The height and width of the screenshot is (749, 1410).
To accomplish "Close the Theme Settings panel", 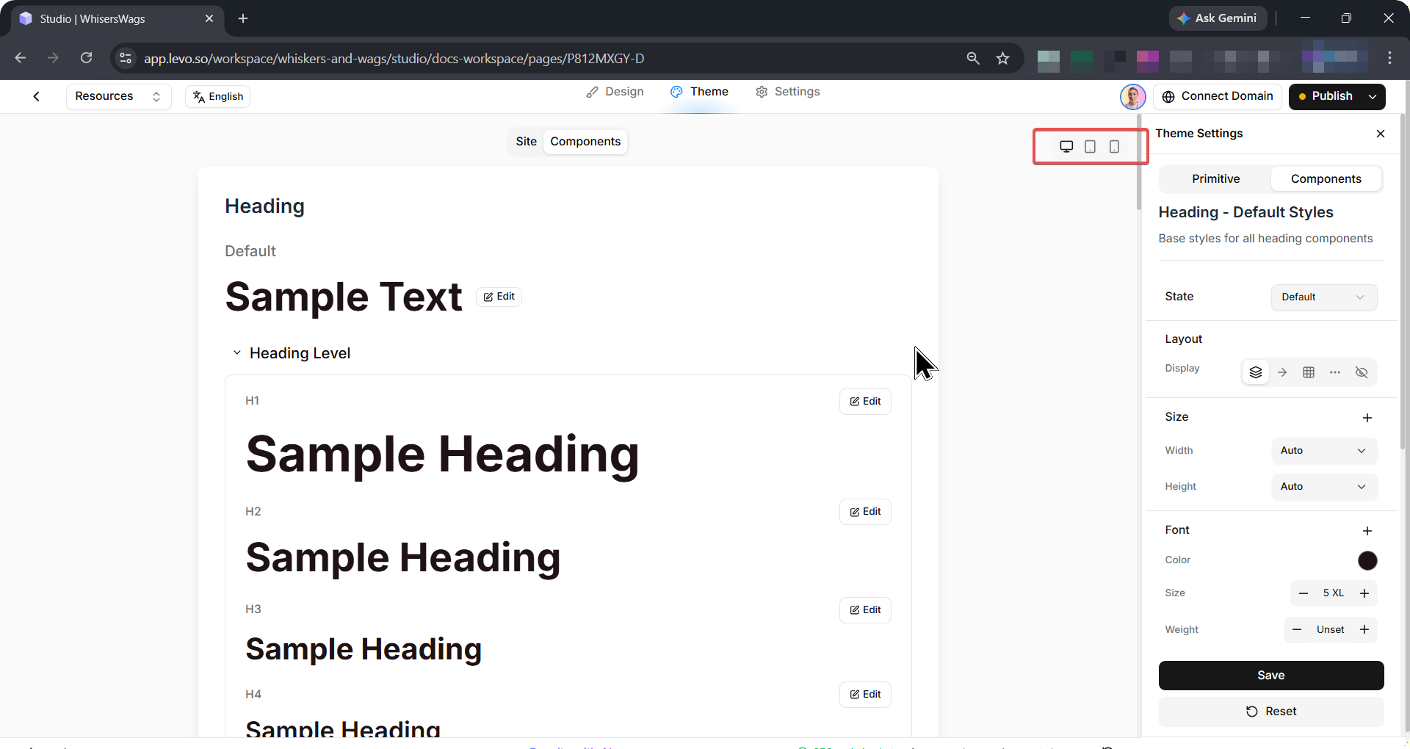I will (1381, 134).
